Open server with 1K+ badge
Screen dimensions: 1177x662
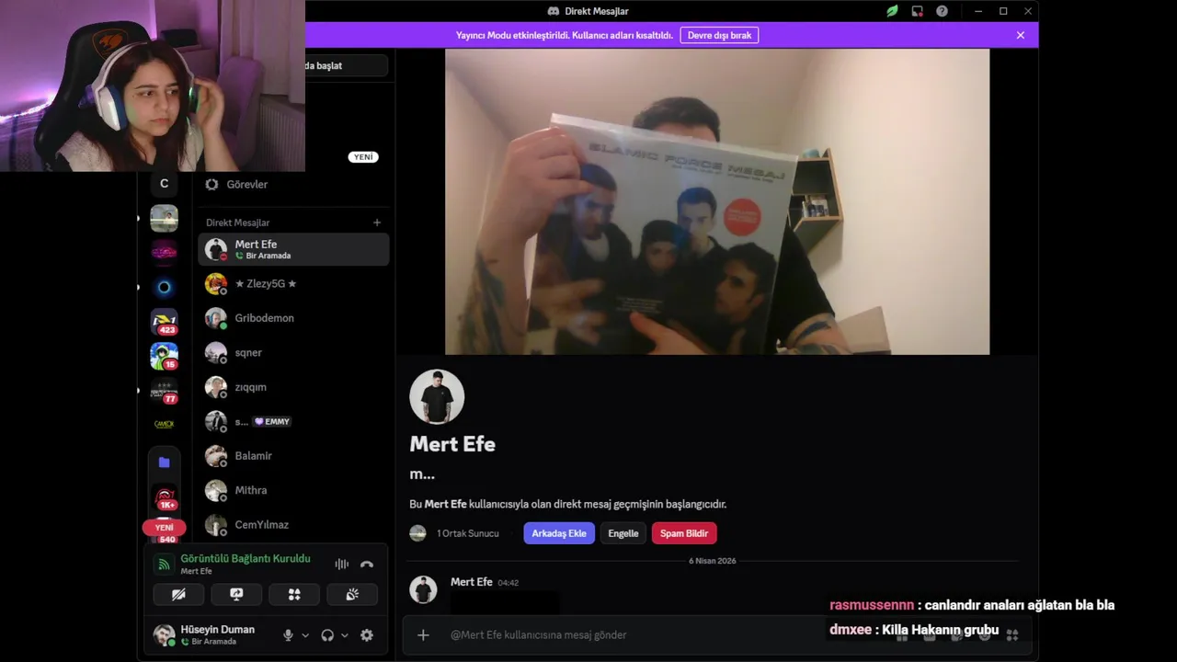165,498
